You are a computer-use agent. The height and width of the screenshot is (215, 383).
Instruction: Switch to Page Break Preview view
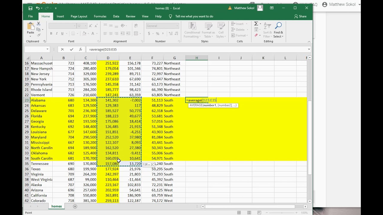point(259,213)
